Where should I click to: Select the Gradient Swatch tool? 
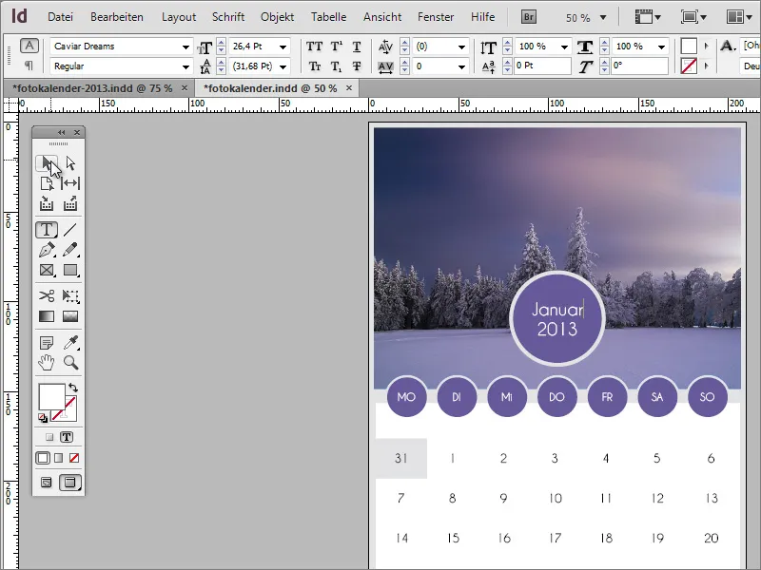pos(47,316)
